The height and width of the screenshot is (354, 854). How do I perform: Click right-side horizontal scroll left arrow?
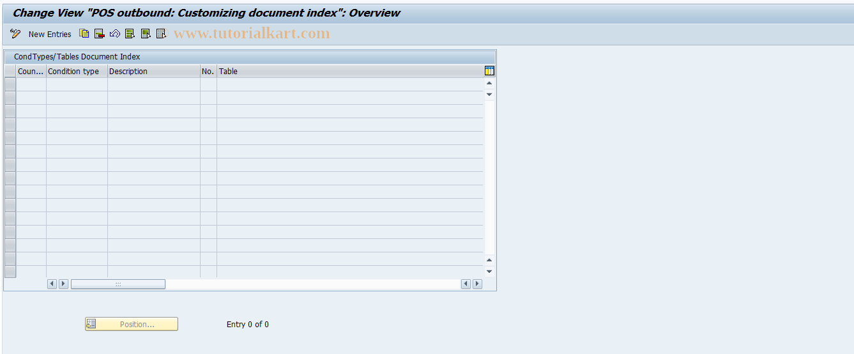(466, 284)
